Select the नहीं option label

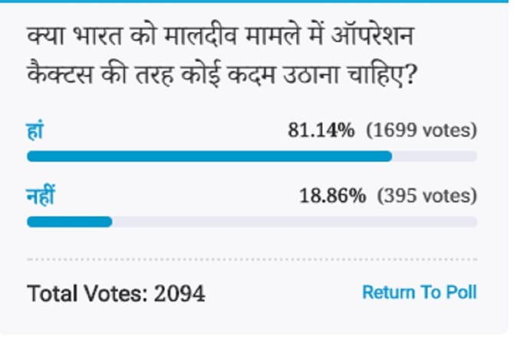(41, 196)
